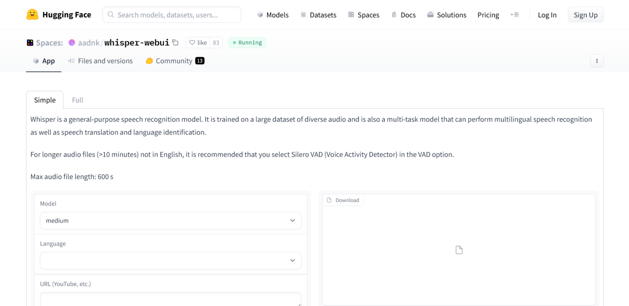Switch to the Full tab
The image size is (629, 306).
point(77,100)
